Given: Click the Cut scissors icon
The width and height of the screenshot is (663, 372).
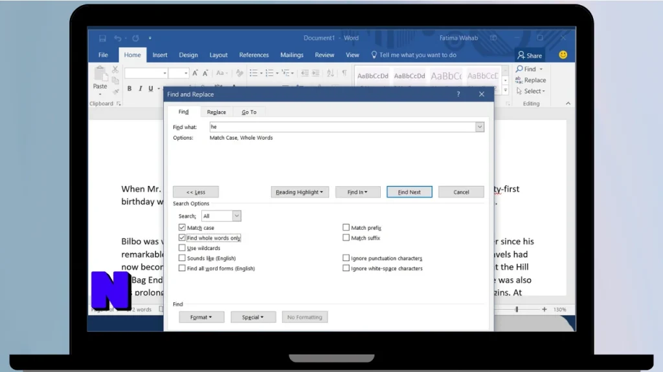Looking at the screenshot, I should click(115, 70).
